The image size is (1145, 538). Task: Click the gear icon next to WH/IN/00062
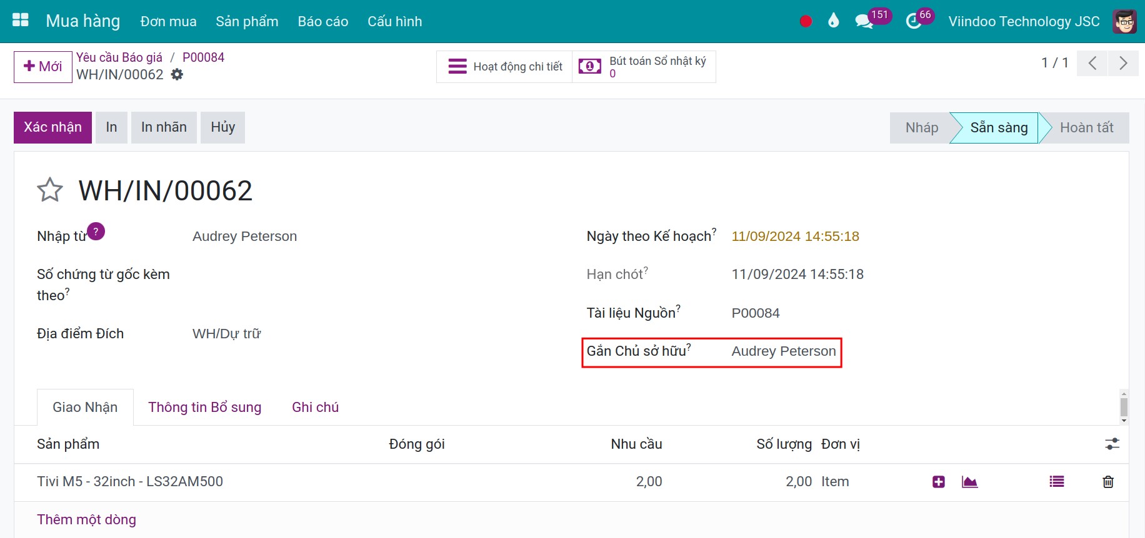click(x=177, y=75)
